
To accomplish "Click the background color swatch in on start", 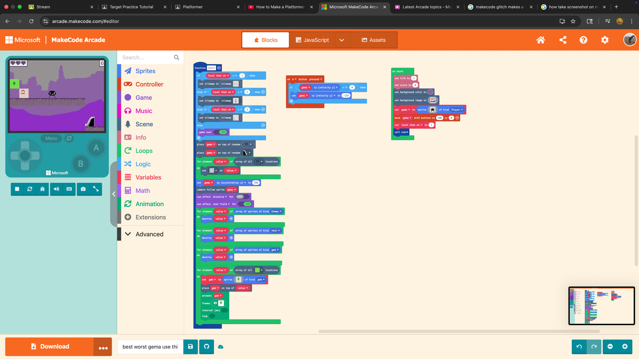I will tap(430, 92).
